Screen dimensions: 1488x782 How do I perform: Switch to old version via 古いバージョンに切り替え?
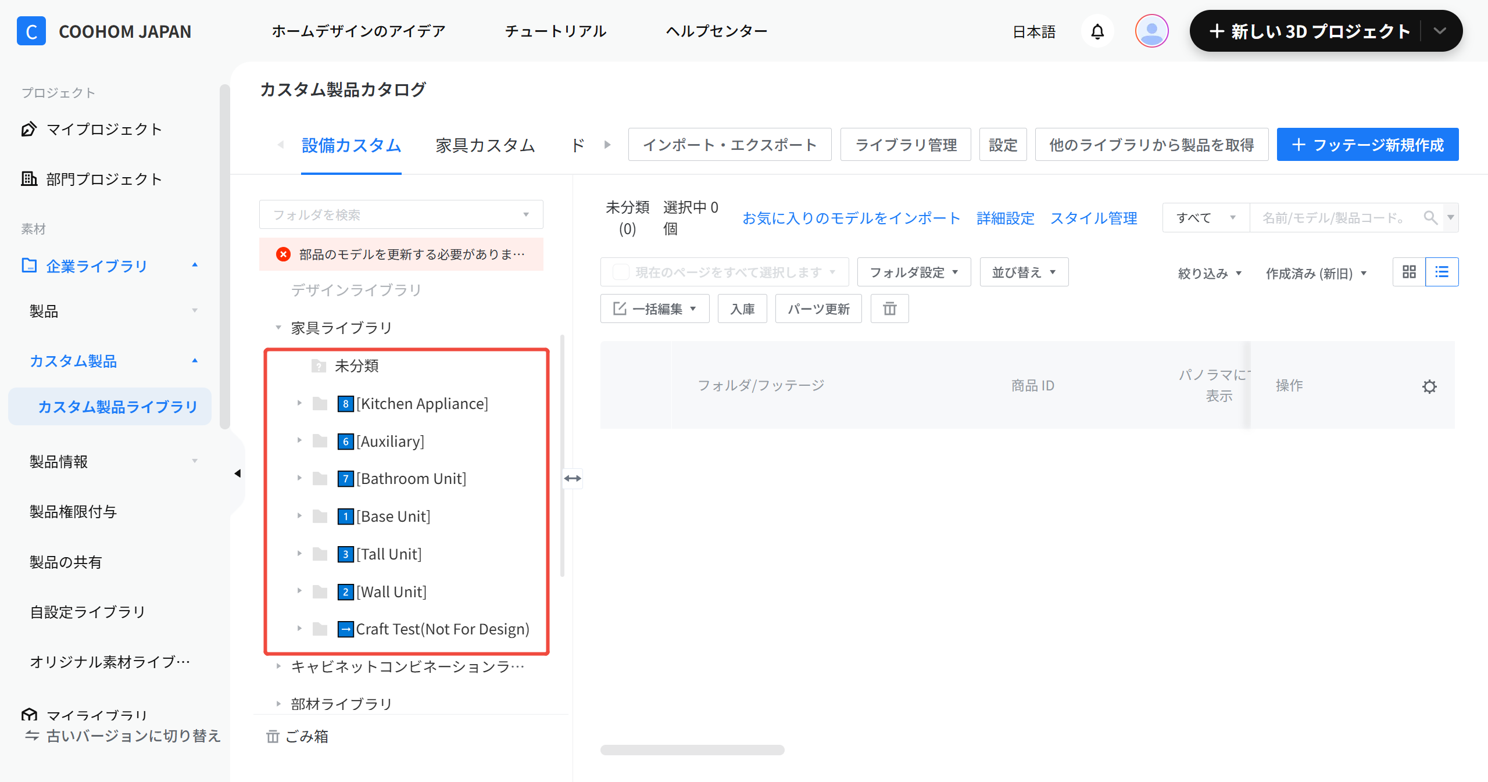pos(123,736)
